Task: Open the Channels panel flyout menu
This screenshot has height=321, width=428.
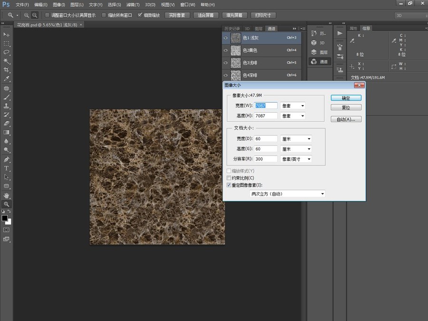Action: [x=302, y=29]
